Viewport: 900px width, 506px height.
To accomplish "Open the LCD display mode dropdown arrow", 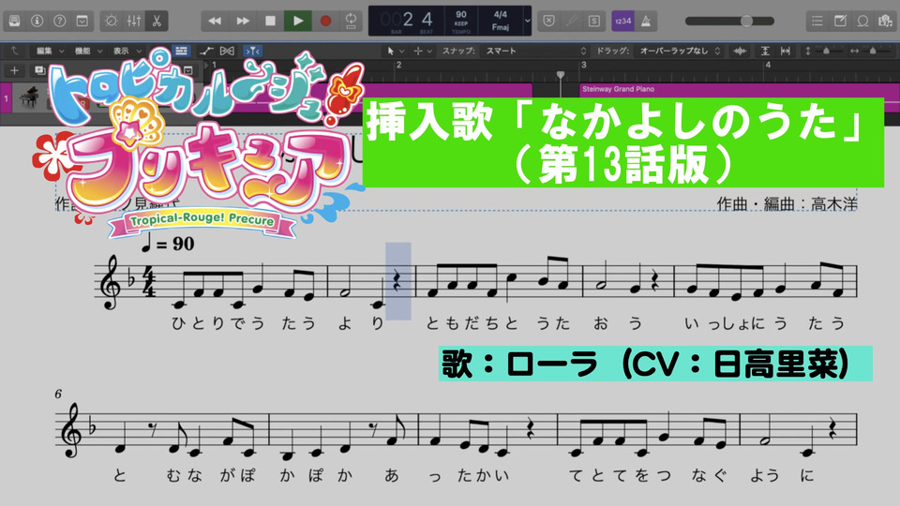I will (x=527, y=22).
